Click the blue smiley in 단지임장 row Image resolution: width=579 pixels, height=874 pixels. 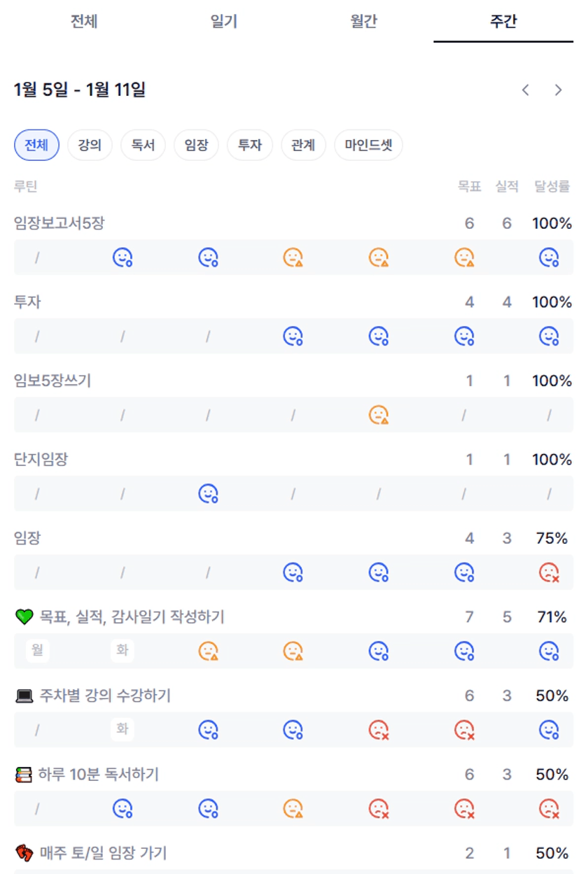208,494
